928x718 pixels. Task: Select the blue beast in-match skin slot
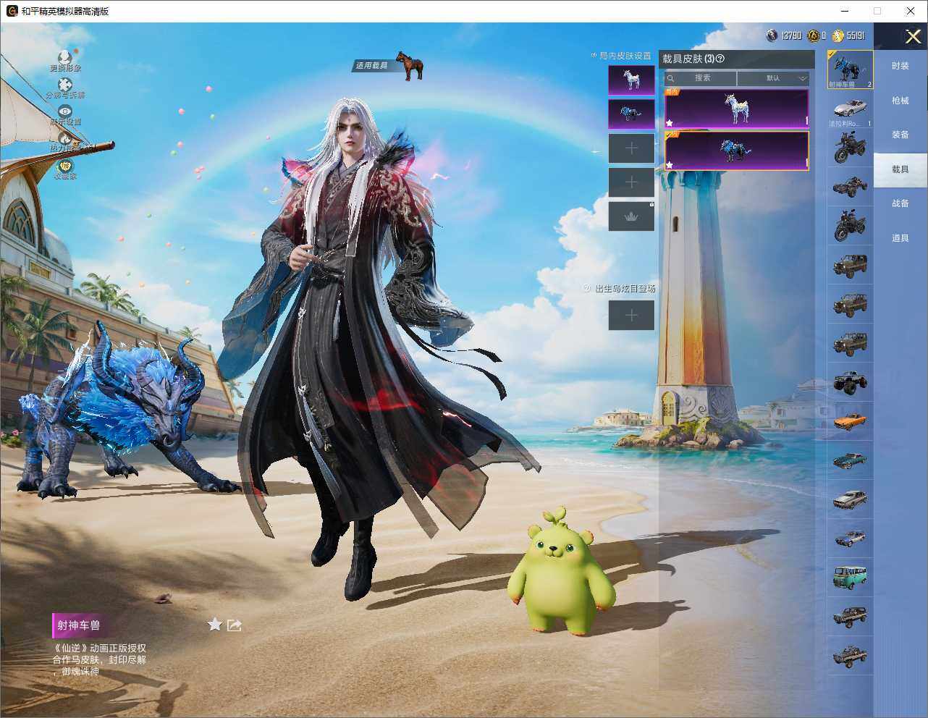631,114
